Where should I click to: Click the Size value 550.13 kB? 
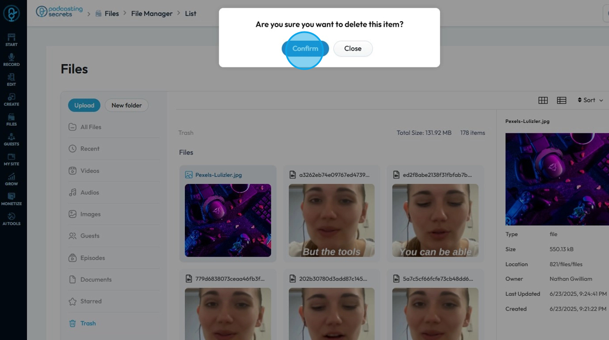(x=561, y=250)
